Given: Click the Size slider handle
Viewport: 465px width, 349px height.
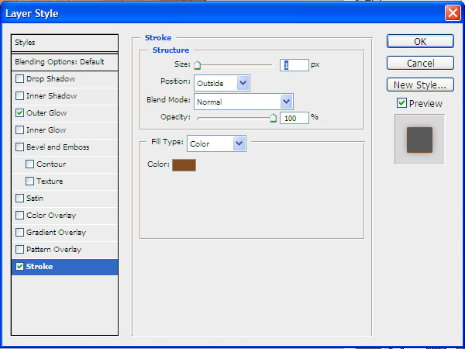Looking at the screenshot, I should click(197, 67).
